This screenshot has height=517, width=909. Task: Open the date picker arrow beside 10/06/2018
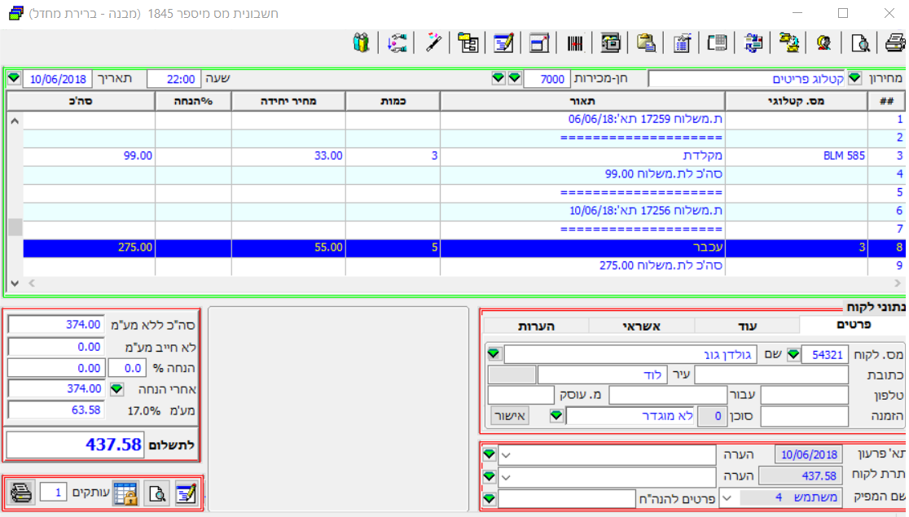(x=14, y=77)
